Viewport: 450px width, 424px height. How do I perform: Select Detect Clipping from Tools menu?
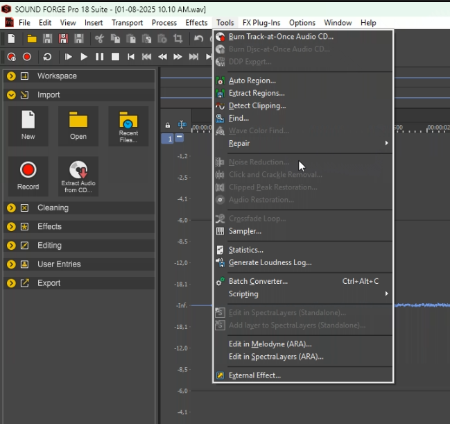tap(257, 105)
